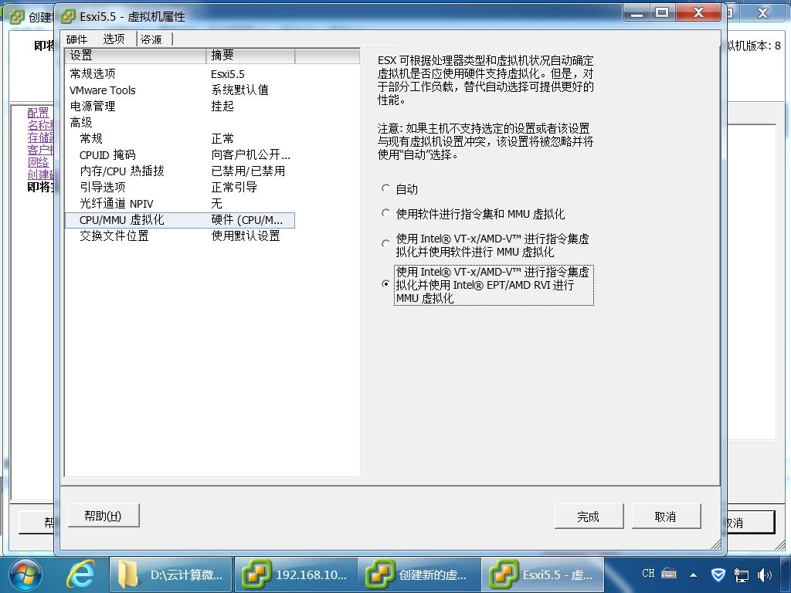Screen dimensions: 791x593
Task: Launch Internet Explorer from taskbar
Action: [x=80, y=574]
